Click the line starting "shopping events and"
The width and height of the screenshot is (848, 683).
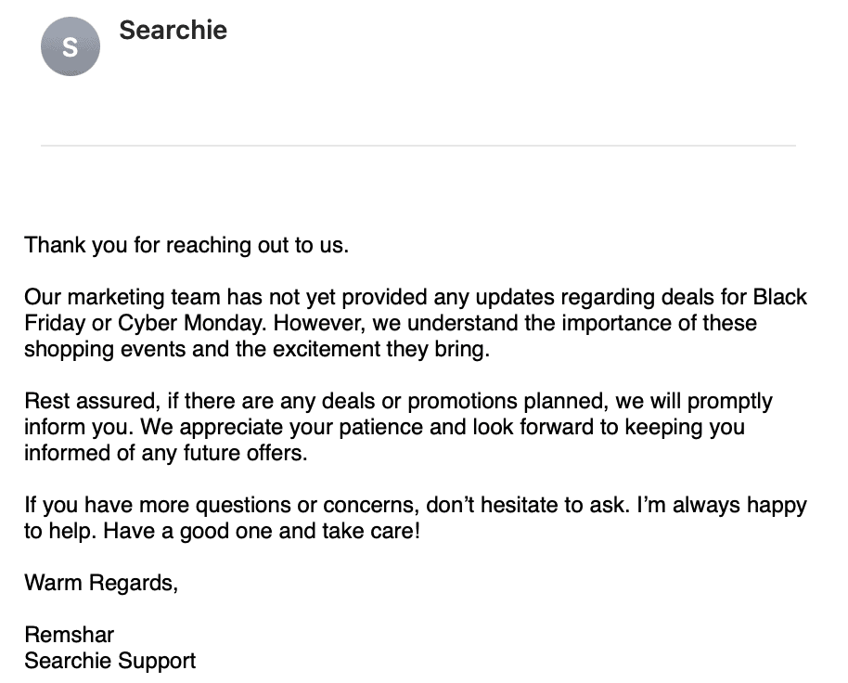click(257, 349)
